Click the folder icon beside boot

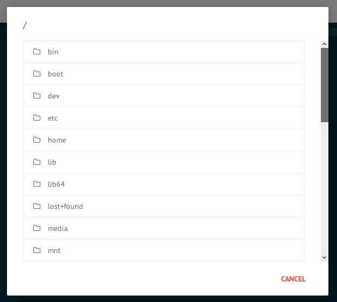[x=37, y=74]
